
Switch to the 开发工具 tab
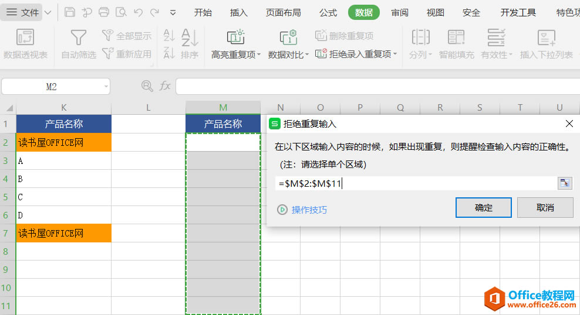tap(518, 12)
